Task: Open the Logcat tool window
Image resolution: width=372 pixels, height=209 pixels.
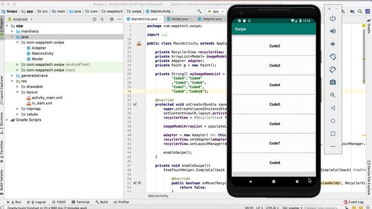Action: 36,202
